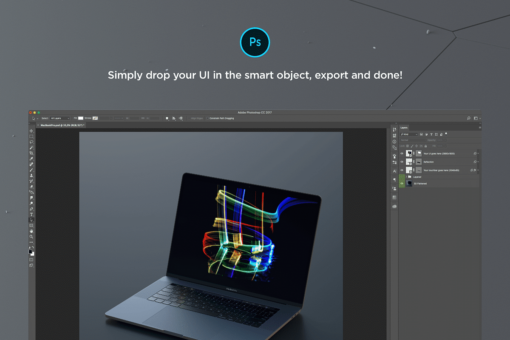The width and height of the screenshot is (510, 340).
Task: Select the Smudge tool in toolbar
Action: [x=31, y=198]
